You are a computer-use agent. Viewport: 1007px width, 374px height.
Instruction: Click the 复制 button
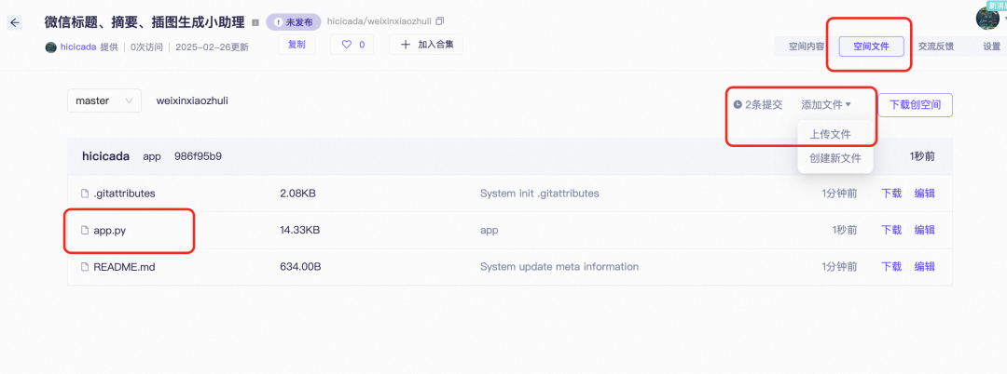pos(297,44)
